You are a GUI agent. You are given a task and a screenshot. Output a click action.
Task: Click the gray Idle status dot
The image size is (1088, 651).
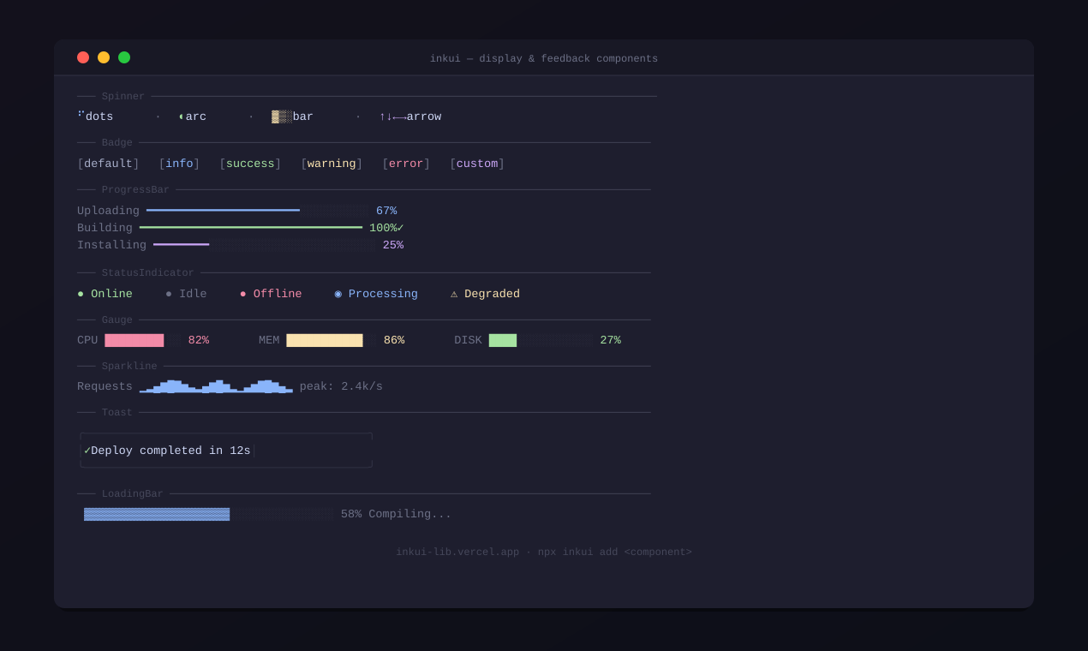pyautogui.click(x=169, y=294)
